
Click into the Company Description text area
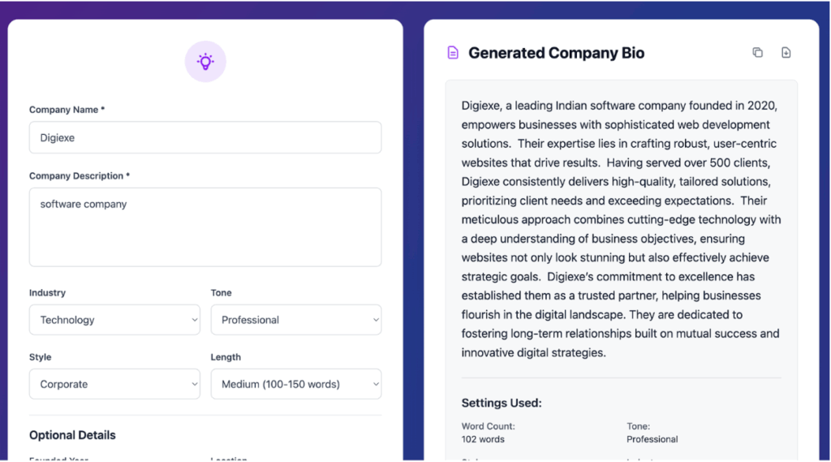click(x=205, y=227)
